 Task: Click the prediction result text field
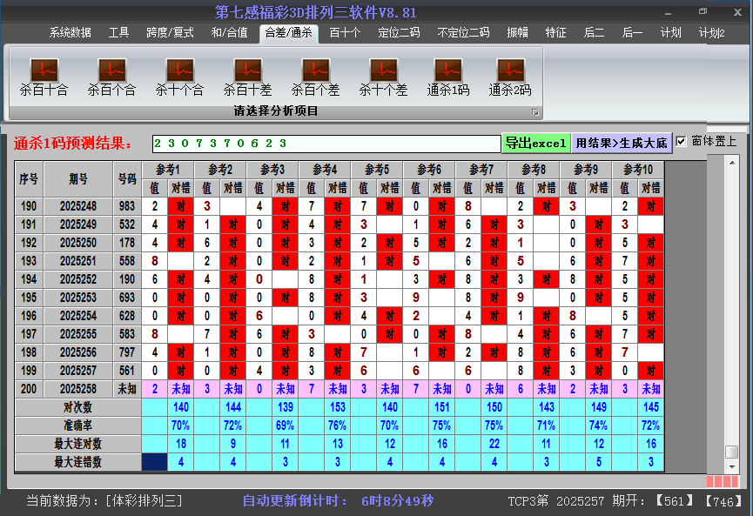pyautogui.click(x=326, y=144)
